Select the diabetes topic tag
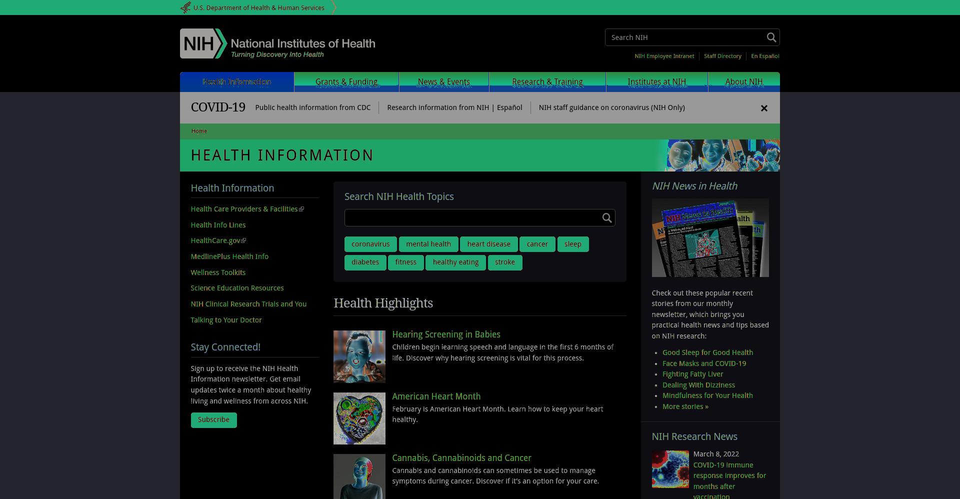Image resolution: width=960 pixels, height=499 pixels. [x=365, y=262]
